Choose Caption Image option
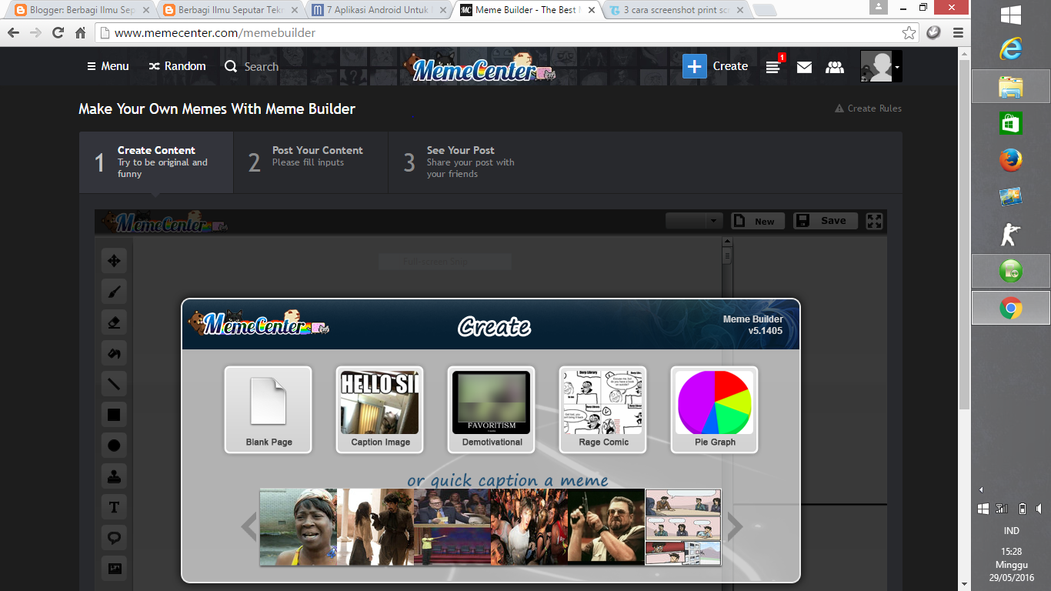Image resolution: width=1051 pixels, height=591 pixels. click(x=380, y=409)
